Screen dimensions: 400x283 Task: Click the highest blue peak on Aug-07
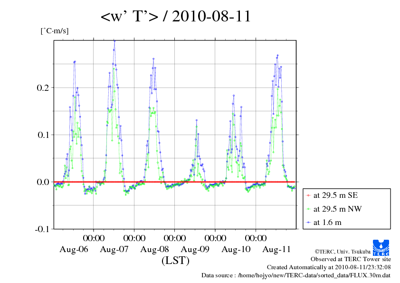[x=114, y=41]
